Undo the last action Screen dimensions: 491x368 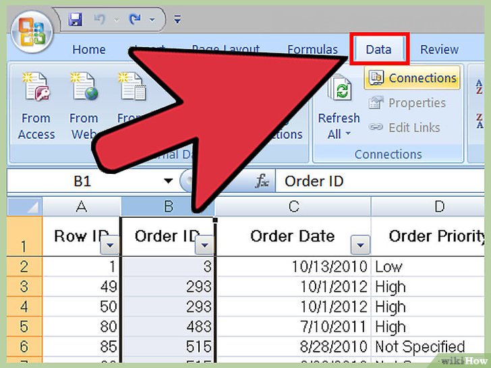100,20
